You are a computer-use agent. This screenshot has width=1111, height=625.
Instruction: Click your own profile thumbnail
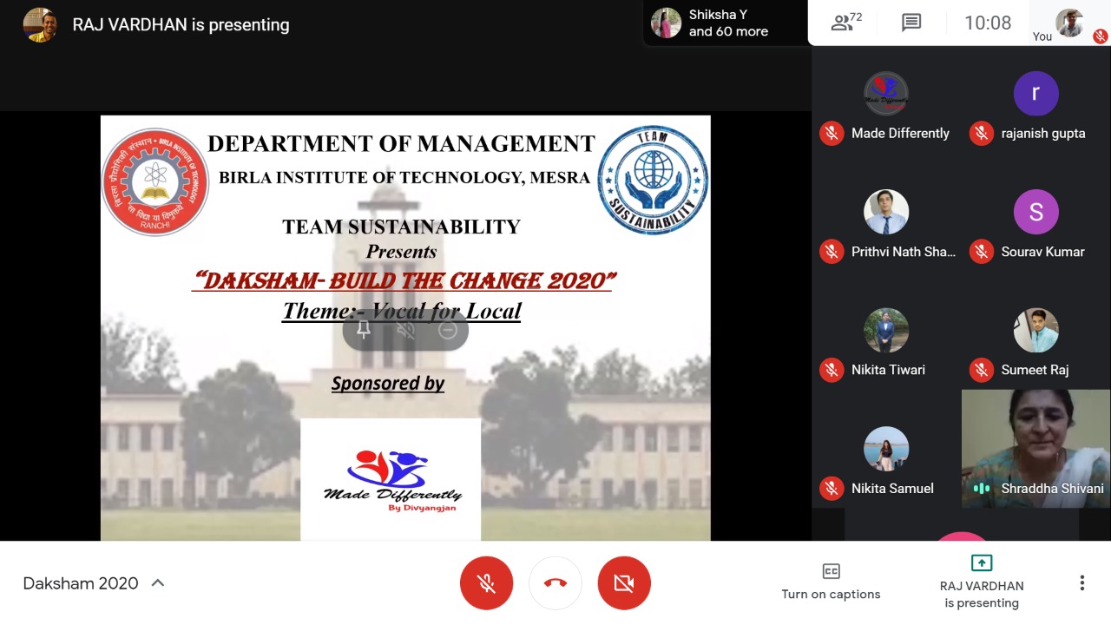[1070, 23]
